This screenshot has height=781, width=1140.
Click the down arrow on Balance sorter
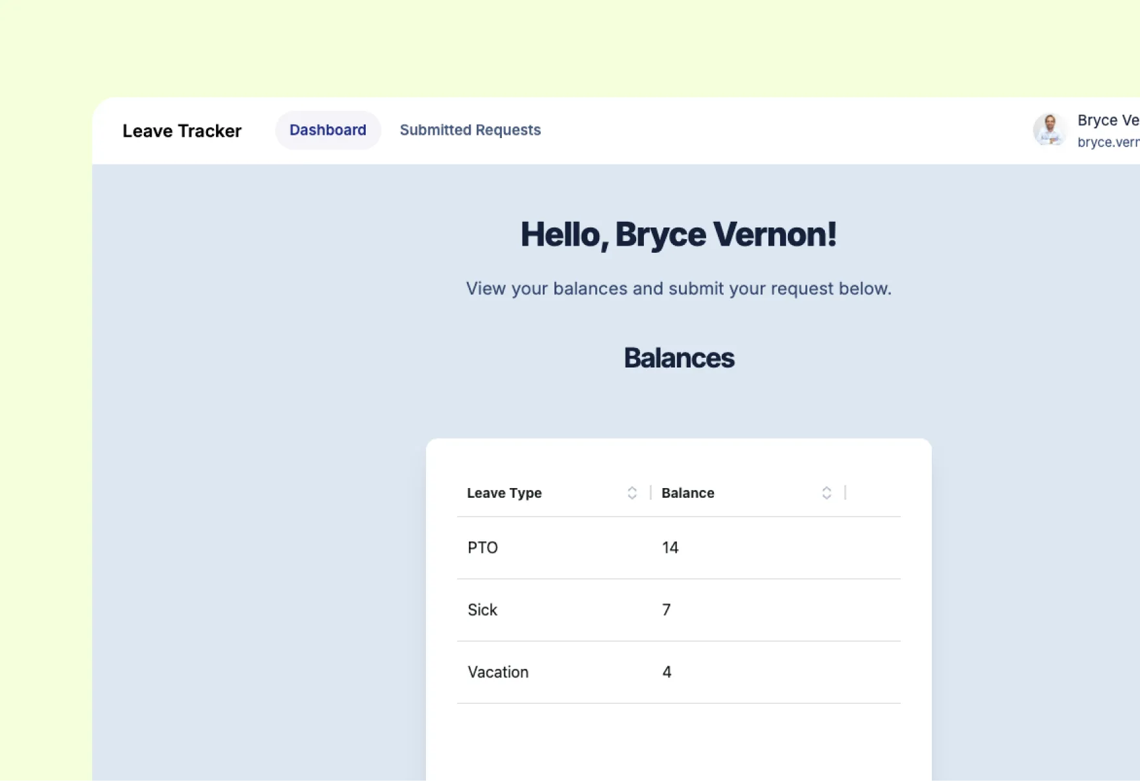pyautogui.click(x=826, y=496)
